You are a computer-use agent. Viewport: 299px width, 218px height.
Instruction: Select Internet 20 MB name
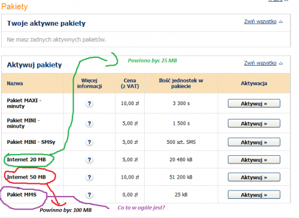click(x=26, y=159)
